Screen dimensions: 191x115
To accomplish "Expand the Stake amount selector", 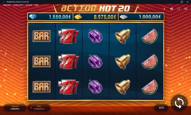I will point(39,108).
